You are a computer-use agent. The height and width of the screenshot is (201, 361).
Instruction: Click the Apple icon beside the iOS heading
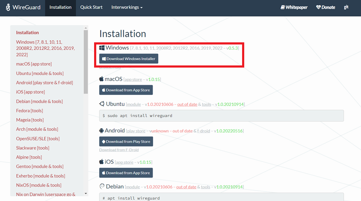coord(102,162)
